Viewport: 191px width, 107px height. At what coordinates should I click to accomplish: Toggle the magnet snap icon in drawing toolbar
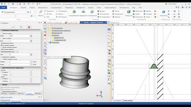click(x=109, y=29)
